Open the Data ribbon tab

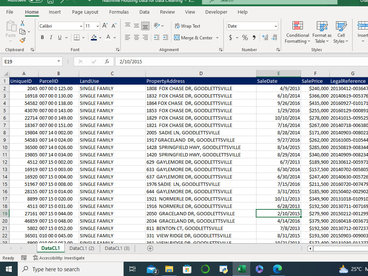(144, 12)
